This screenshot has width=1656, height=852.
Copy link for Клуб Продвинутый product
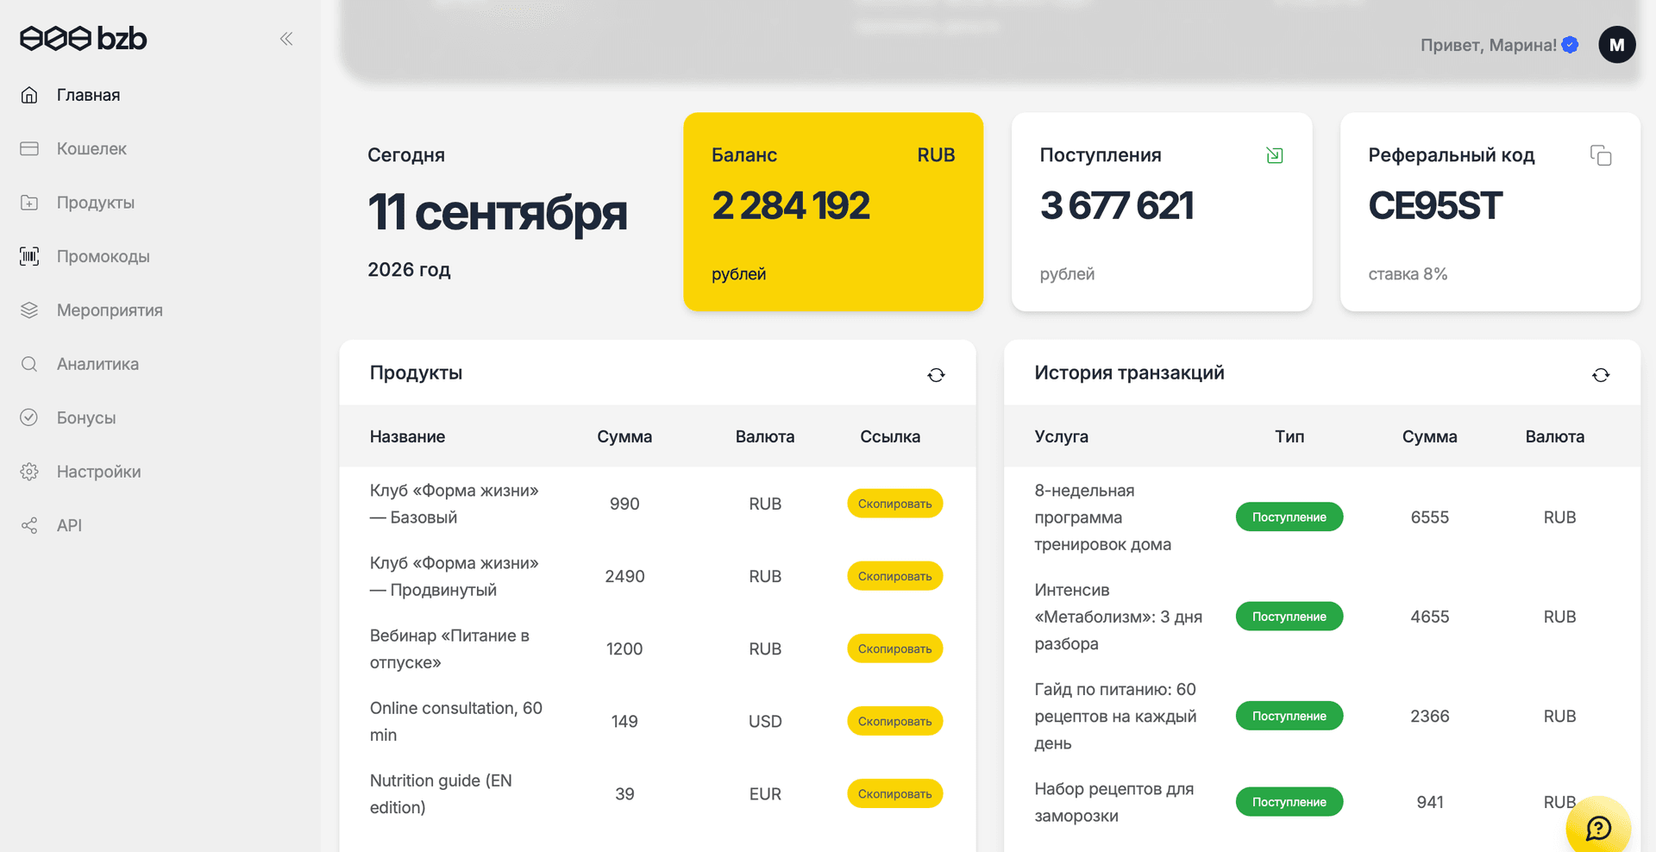[894, 576]
